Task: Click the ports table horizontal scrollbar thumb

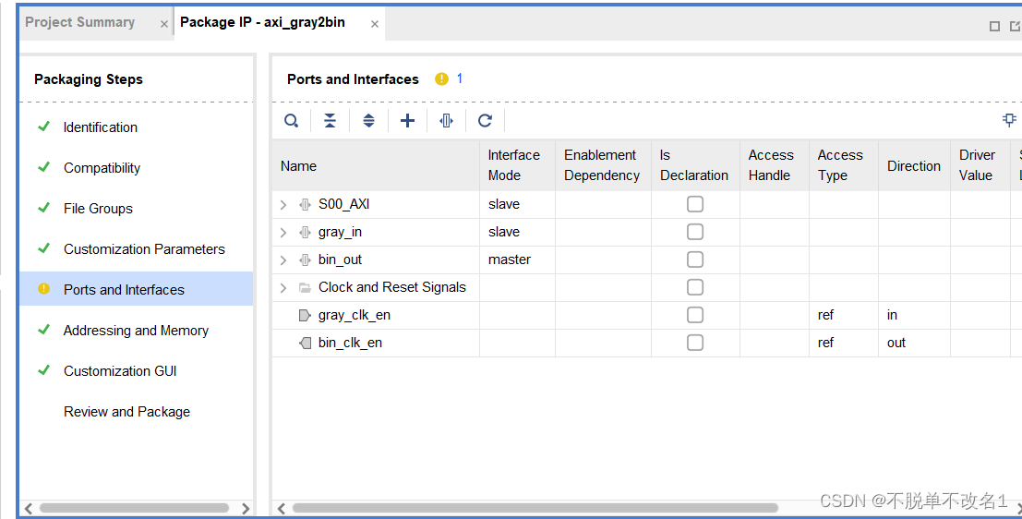Action: click(x=535, y=508)
